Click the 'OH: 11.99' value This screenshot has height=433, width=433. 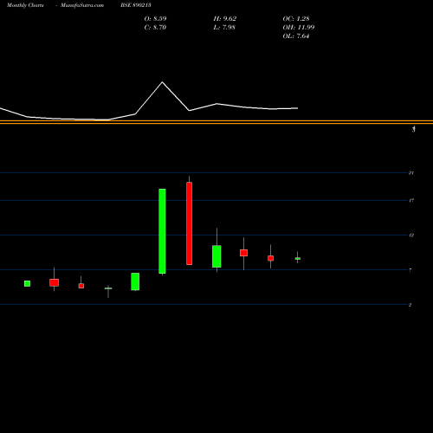299,27
